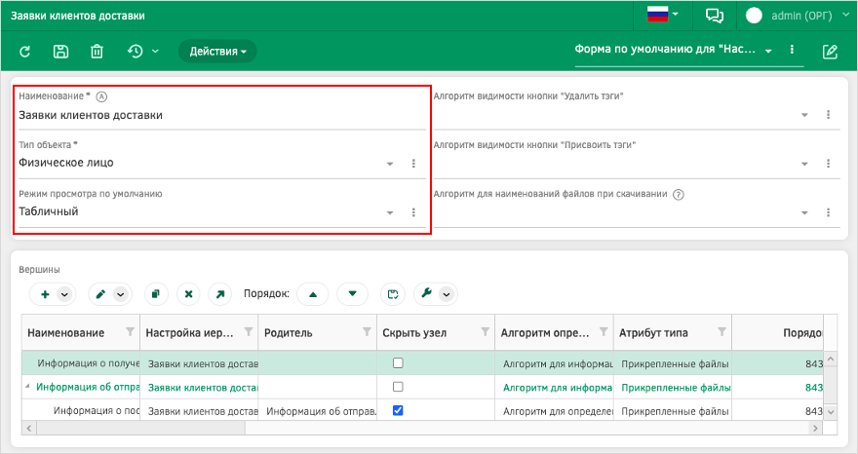This screenshot has height=454, width=858.
Task: Expand history dropdown chevron
Action: 155,52
